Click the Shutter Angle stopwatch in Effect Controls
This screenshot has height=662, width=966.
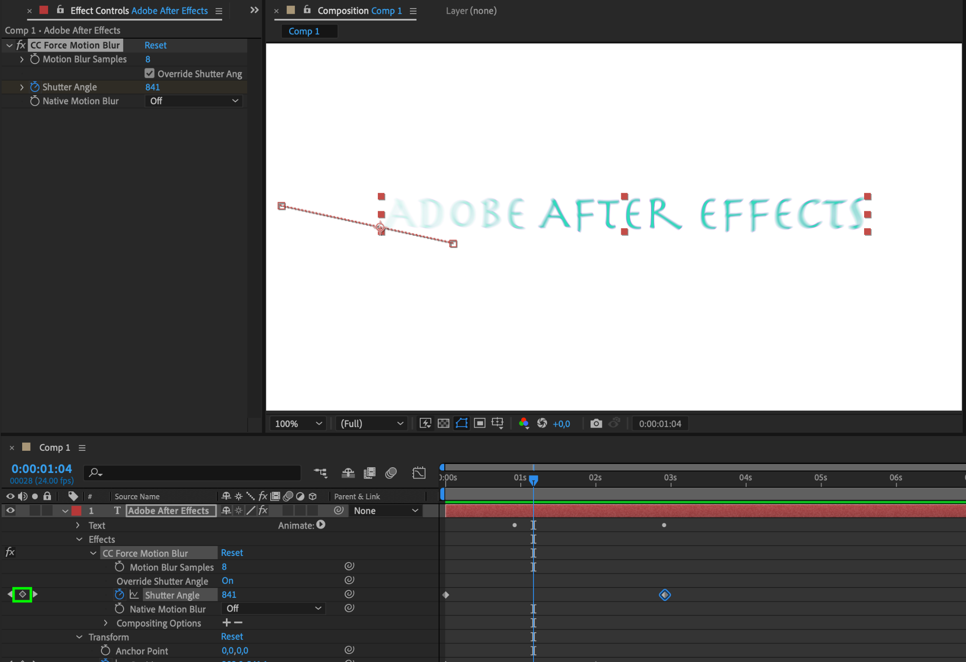[x=34, y=87]
